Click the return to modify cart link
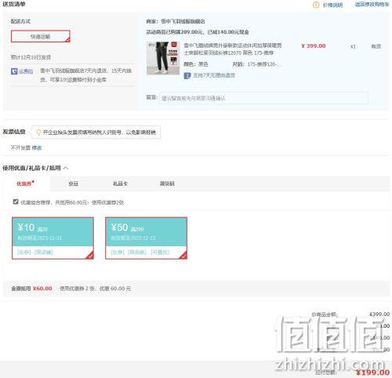 tap(372, 5)
